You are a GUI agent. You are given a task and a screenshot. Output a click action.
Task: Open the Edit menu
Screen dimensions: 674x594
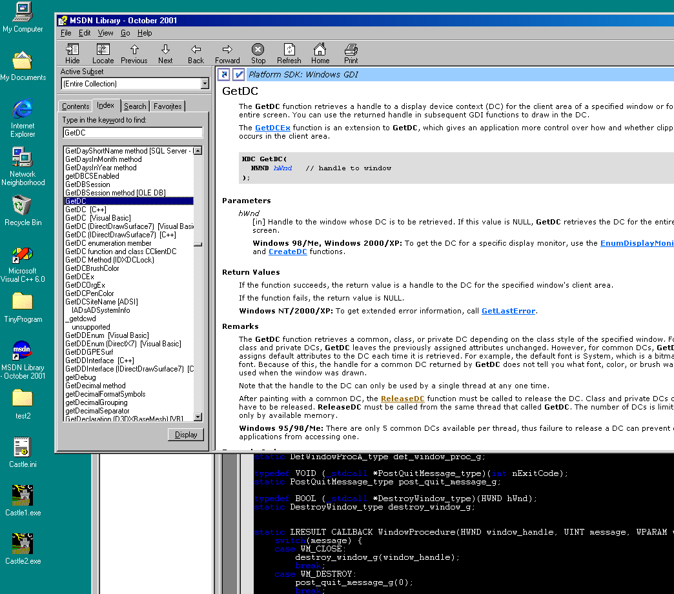(85, 33)
